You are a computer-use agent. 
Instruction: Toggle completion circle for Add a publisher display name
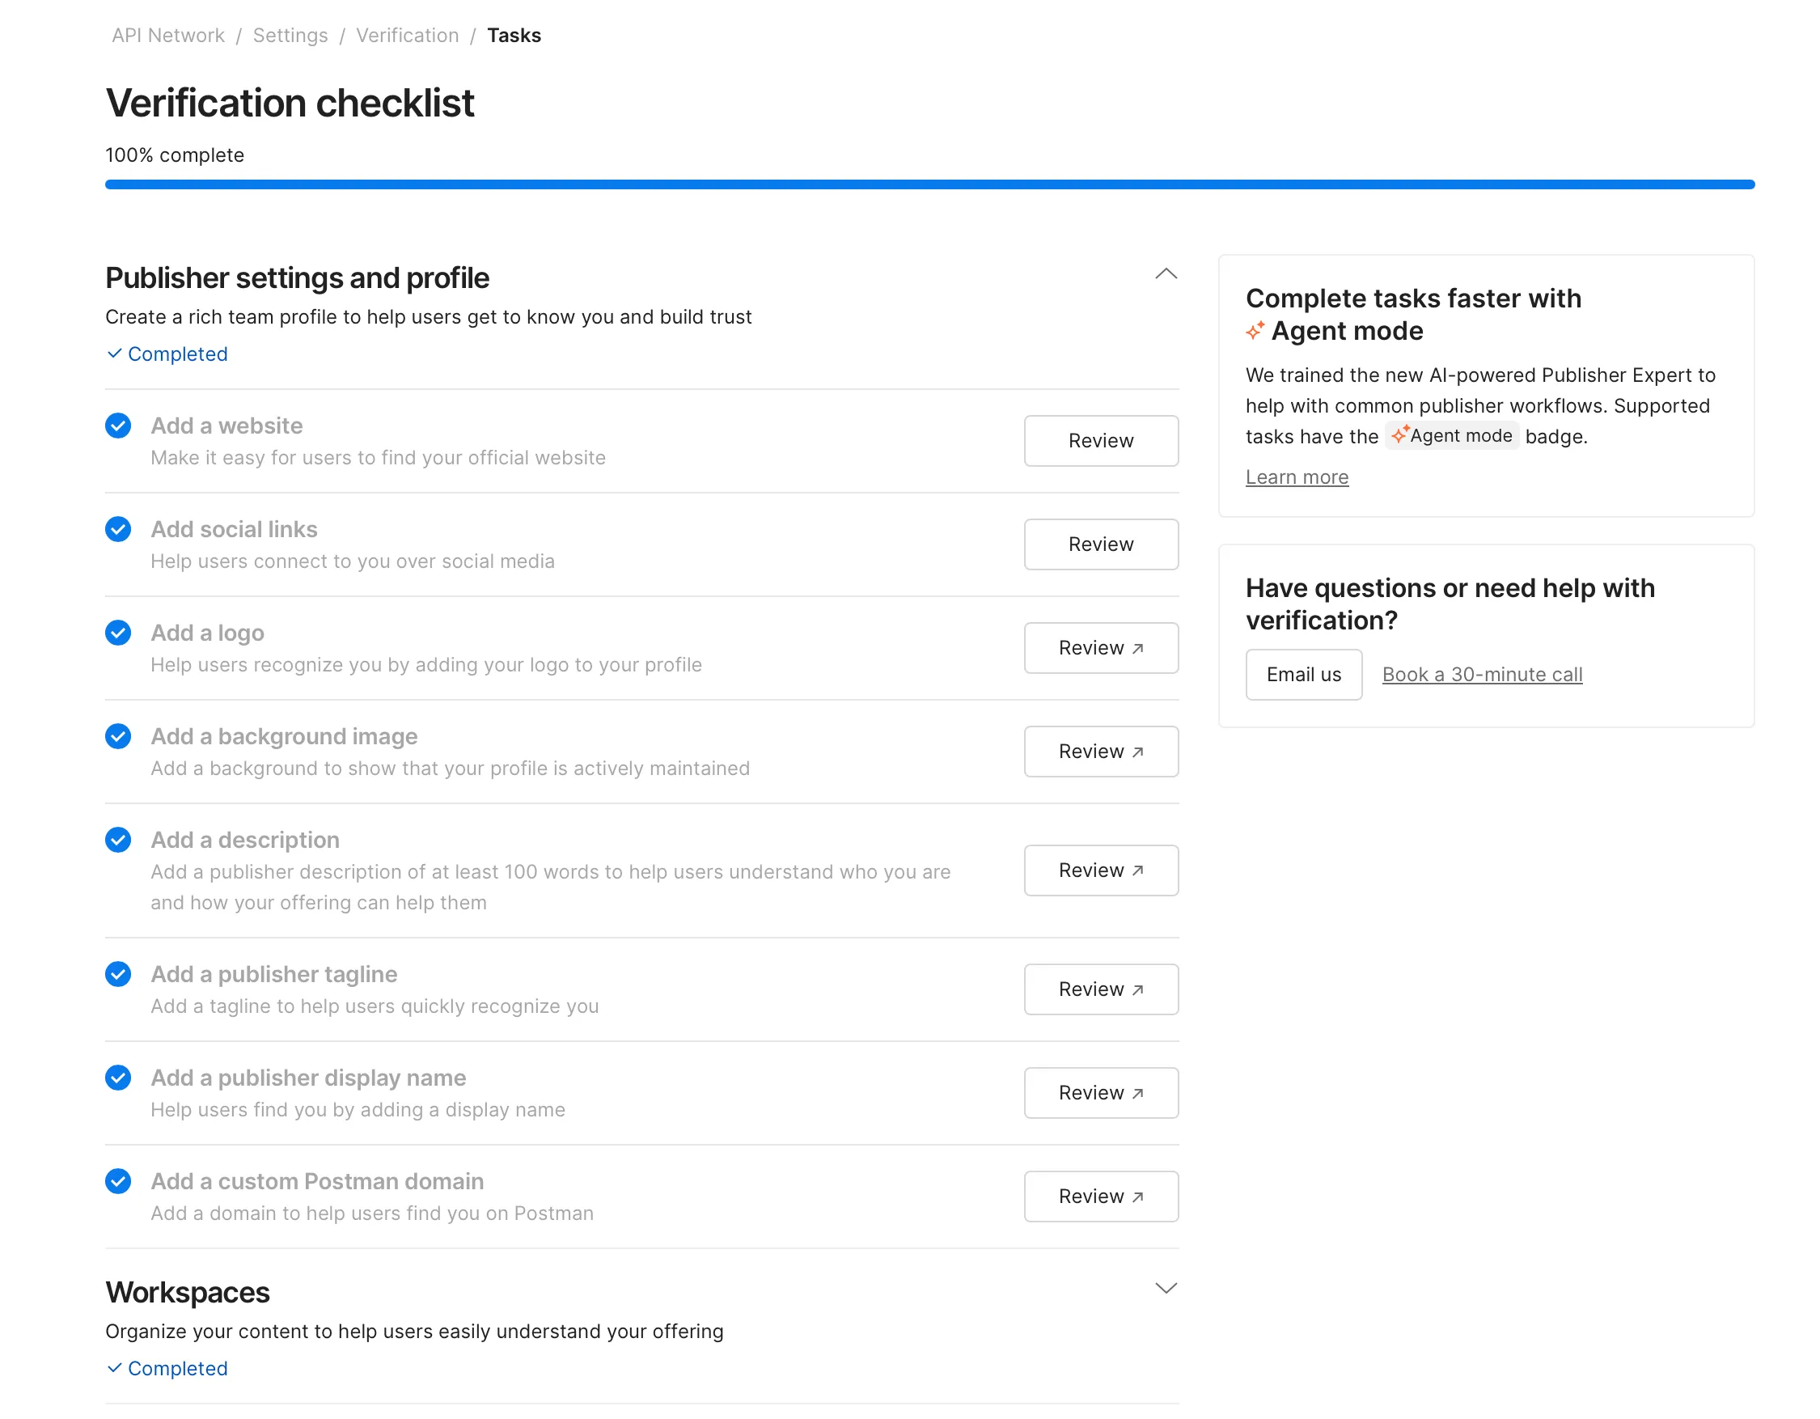[x=117, y=1078]
